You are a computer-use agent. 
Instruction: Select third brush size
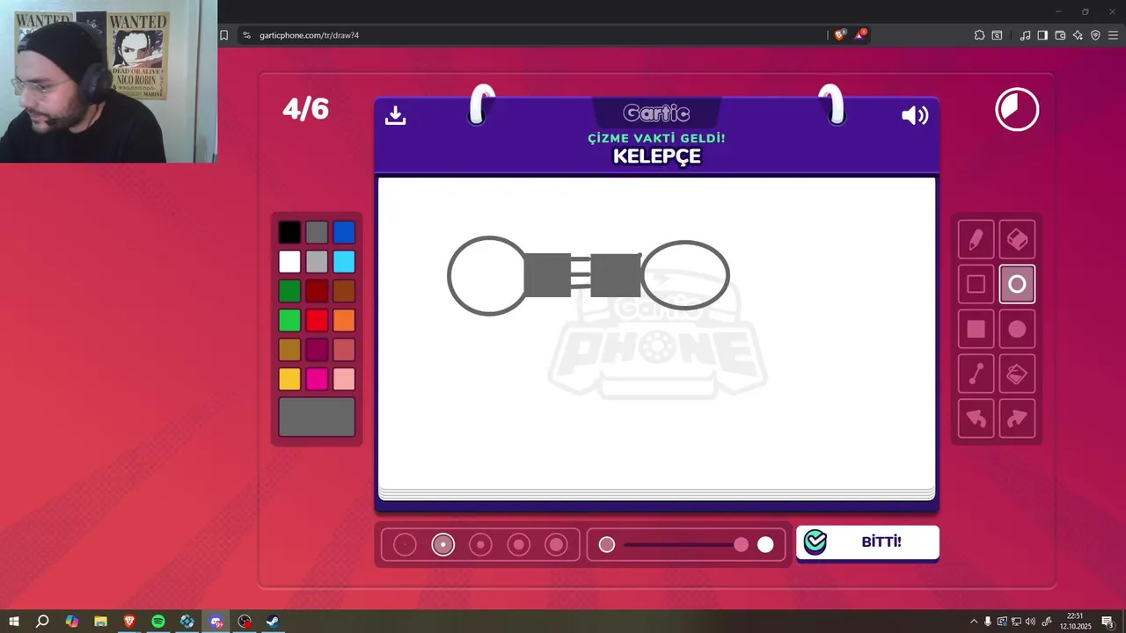click(480, 544)
